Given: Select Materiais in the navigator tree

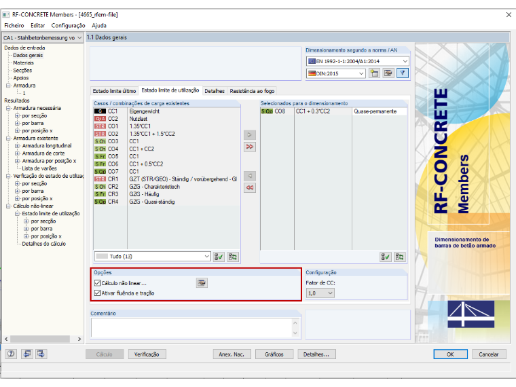Looking at the screenshot, I should (23, 63).
